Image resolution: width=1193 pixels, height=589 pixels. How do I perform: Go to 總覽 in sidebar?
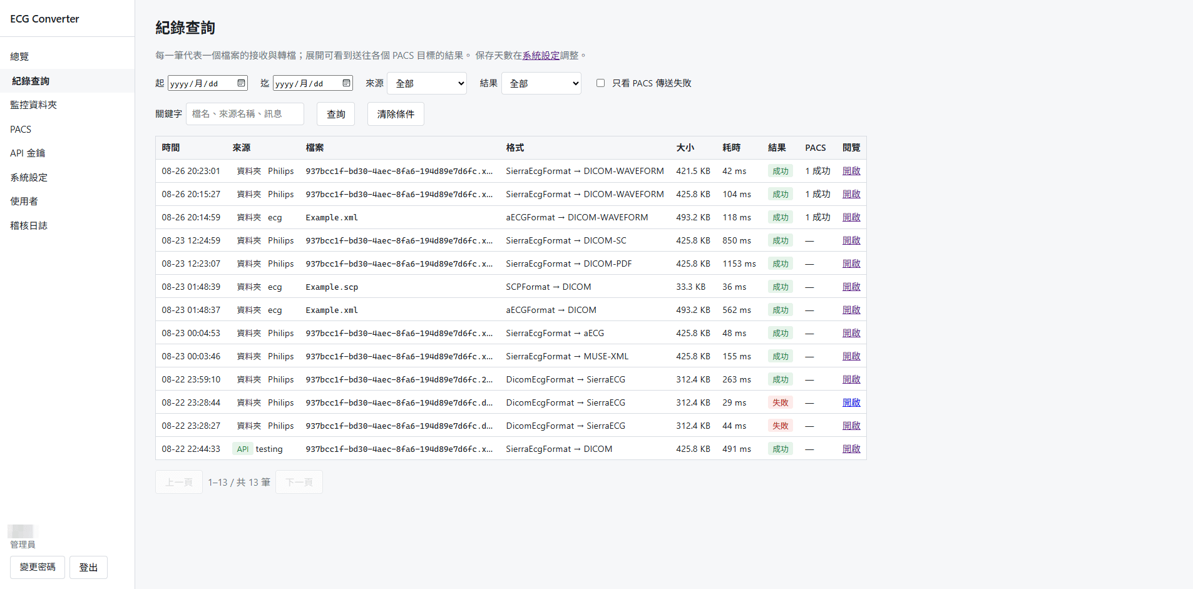coord(67,56)
